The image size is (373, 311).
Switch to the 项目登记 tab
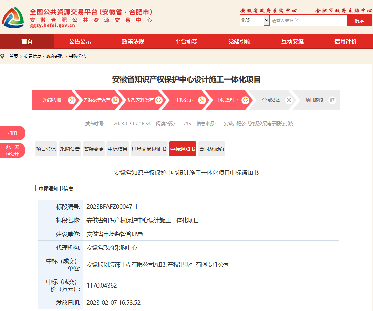pos(46,149)
